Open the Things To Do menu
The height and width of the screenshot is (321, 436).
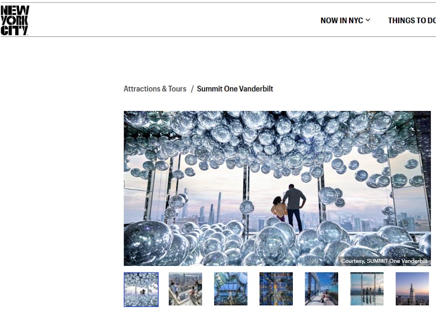click(412, 21)
